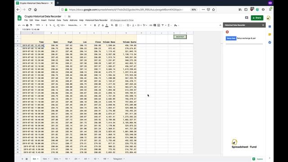Image resolution: width=288 pixels, height=162 pixels.
Task: Open horizontal align dropdown
Action: point(129,25)
